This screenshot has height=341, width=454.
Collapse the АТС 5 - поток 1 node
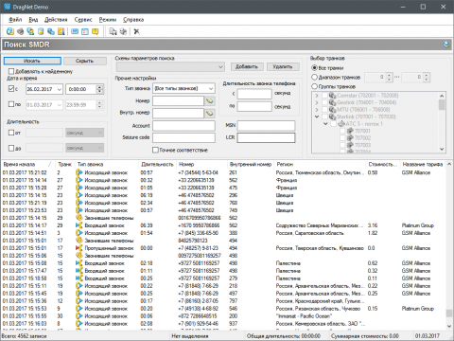[325, 124]
